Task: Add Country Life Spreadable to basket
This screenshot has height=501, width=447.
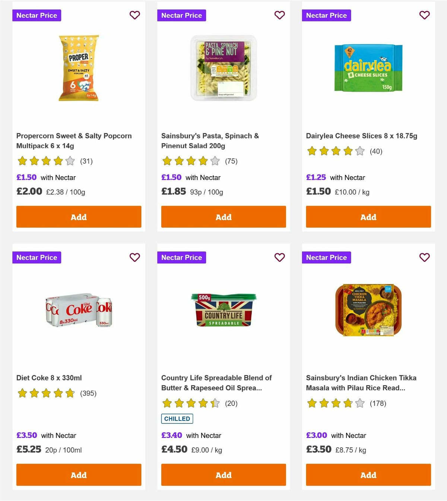Action: (223, 475)
